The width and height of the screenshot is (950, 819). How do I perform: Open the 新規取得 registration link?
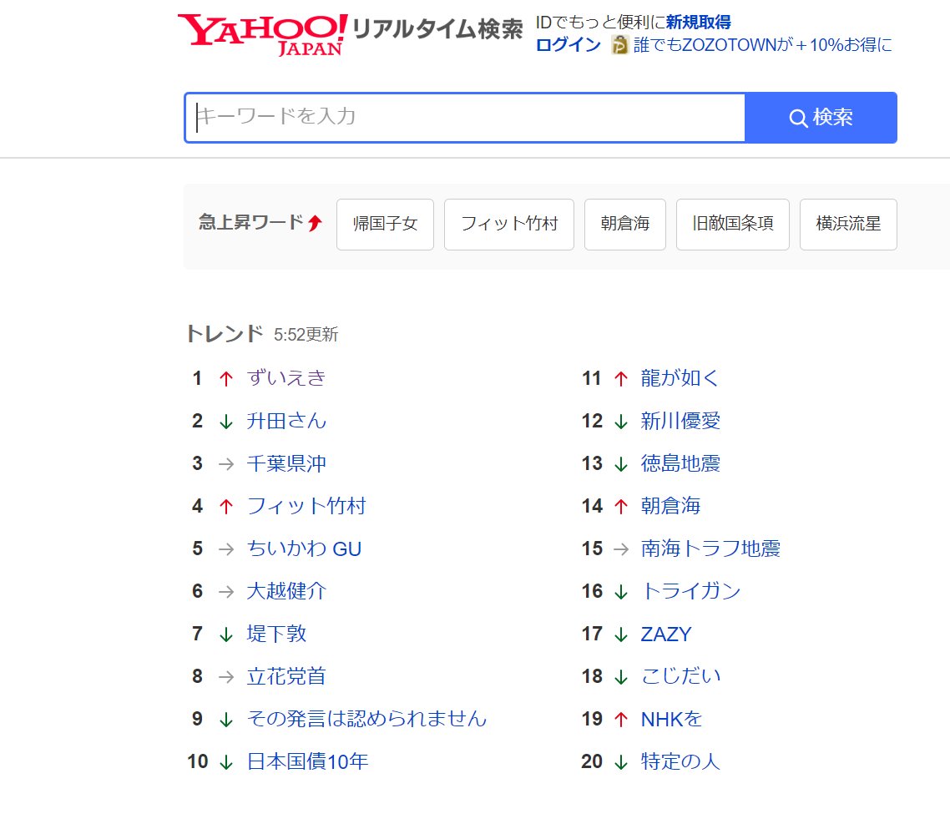point(698,23)
